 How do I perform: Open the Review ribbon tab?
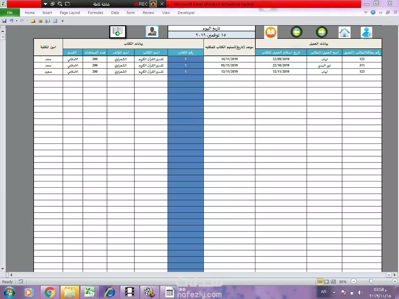click(x=148, y=13)
